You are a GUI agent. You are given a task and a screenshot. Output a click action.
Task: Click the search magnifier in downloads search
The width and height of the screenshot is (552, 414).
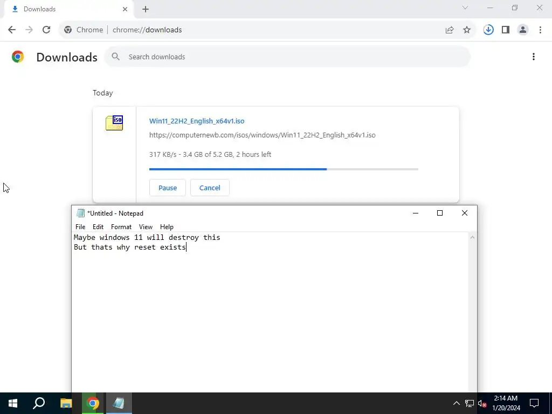pyautogui.click(x=116, y=56)
